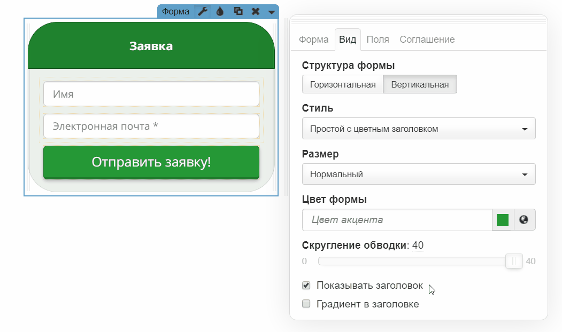
Task: Click the droplet style icon in the Форма toolbar
Action: [x=220, y=11]
